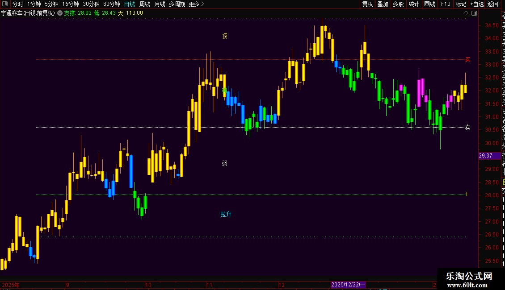This screenshot has height=290, width=505.
Task: Click month 10 on the time axis
Action: [148, 285]
